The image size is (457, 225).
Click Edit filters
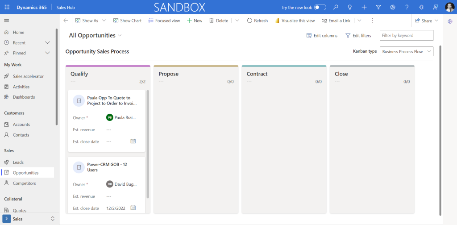(358, 36)
